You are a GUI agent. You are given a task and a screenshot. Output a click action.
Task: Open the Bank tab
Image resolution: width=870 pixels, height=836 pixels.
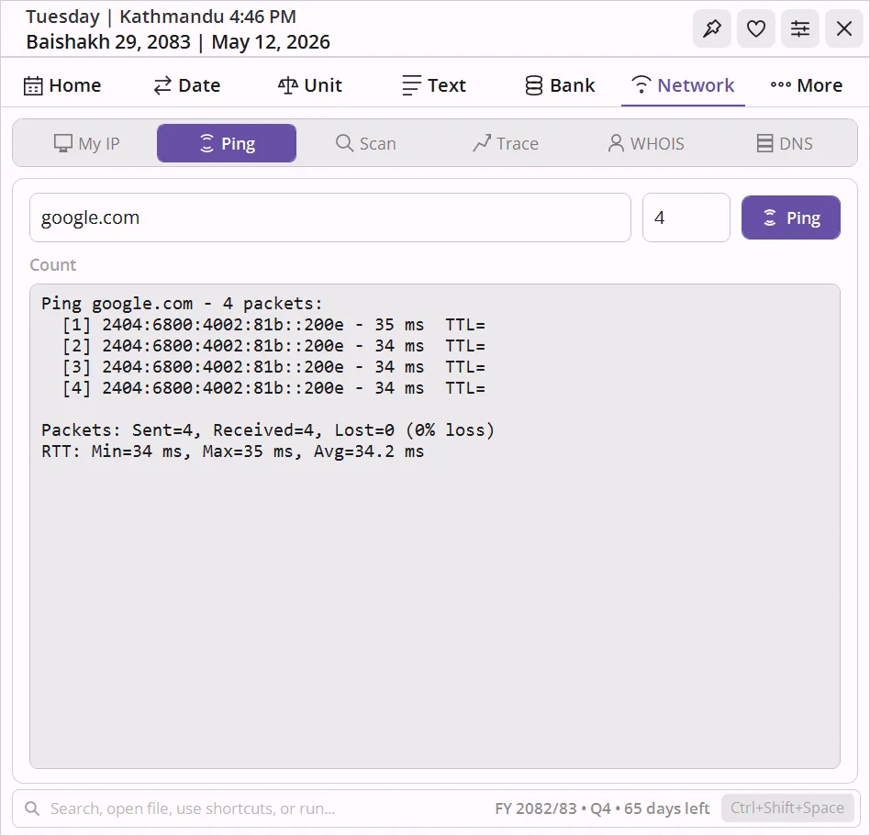coord(559,85)
